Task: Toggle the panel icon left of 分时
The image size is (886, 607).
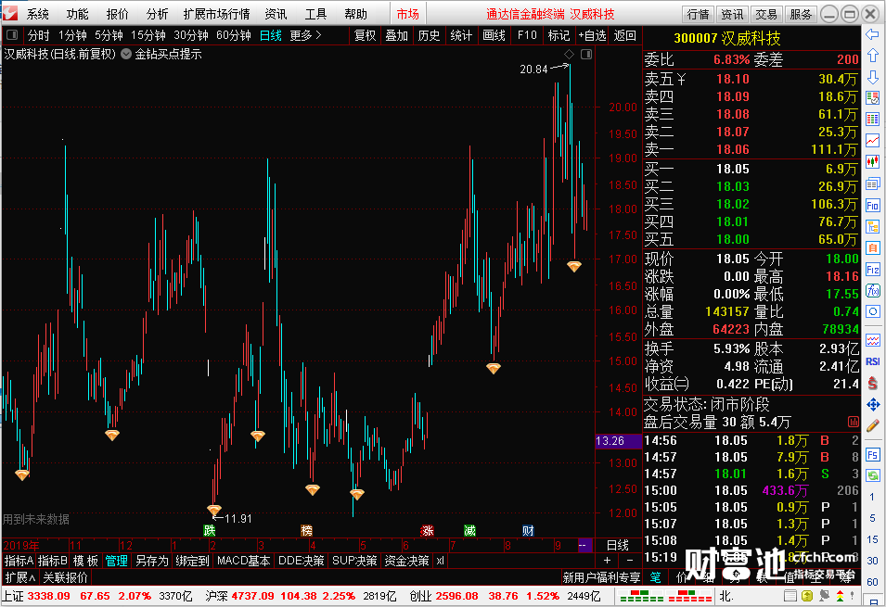Action: click(x=12, y=35)
